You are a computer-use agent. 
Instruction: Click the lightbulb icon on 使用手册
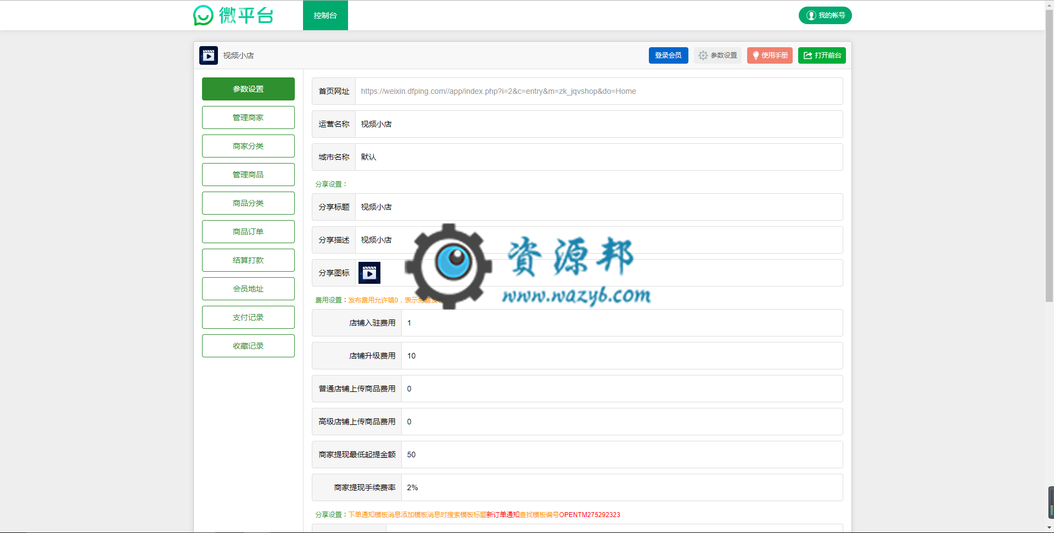pyautogui.click(x=755, y=55)
